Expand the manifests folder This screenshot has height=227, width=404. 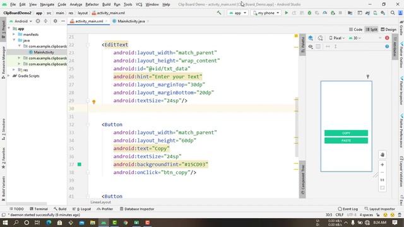(x=14, y=34)
